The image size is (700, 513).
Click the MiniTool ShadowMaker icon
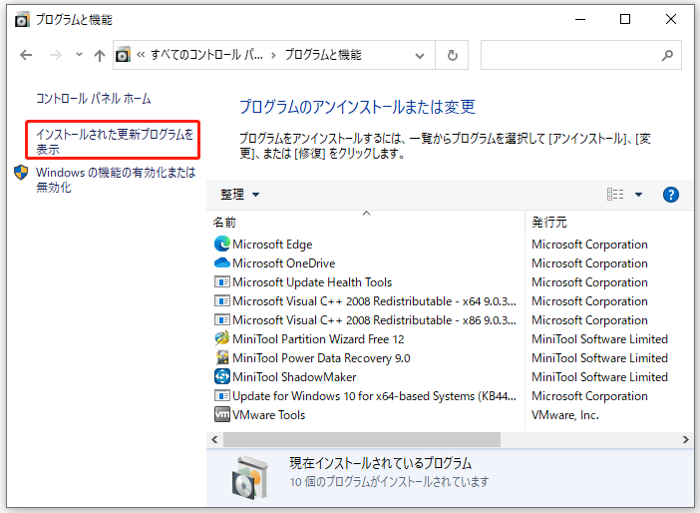[222, 376]
